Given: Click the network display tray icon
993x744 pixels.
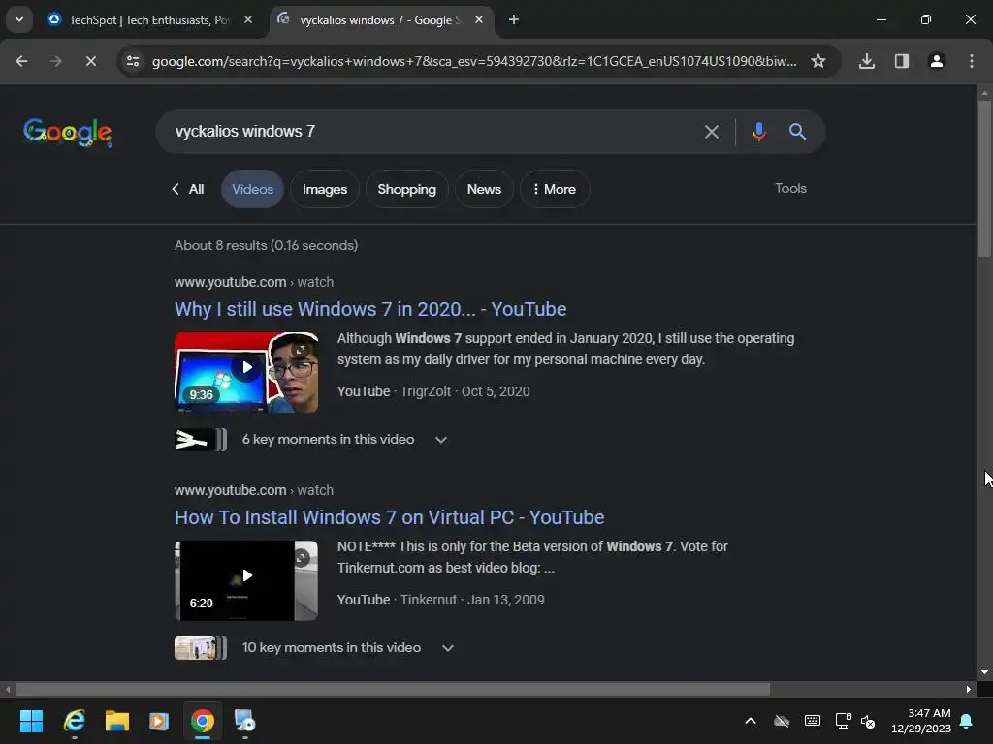Looking at the screenshot, I should click(x=843, y=721).
